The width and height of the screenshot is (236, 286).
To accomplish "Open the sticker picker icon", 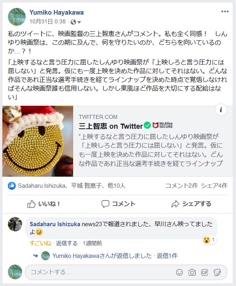I will pos(217,273).
